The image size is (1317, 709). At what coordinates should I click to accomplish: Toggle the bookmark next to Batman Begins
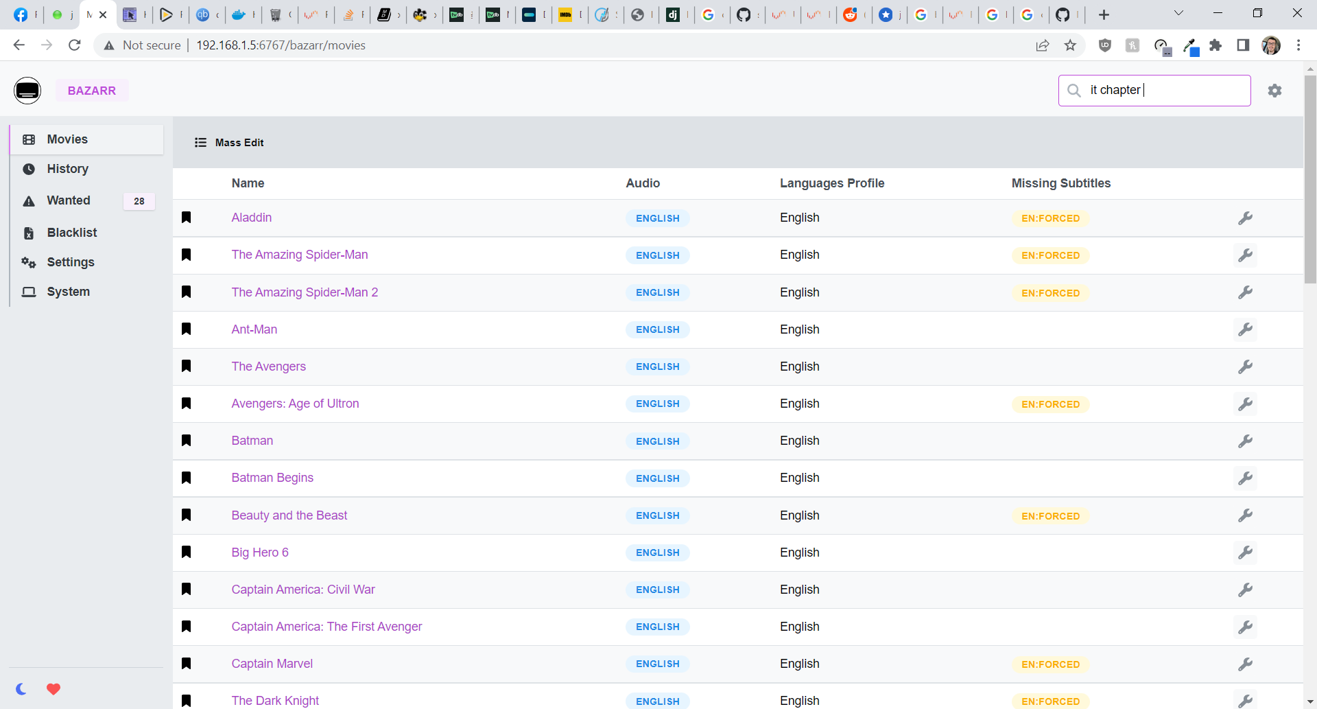point(186,478)
